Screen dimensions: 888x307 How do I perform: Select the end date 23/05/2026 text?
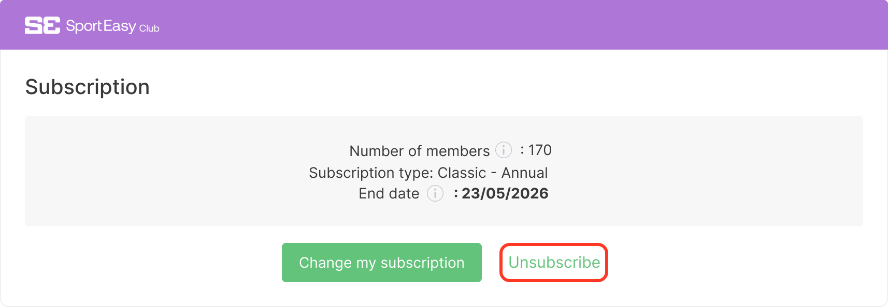tap(505, 194)
